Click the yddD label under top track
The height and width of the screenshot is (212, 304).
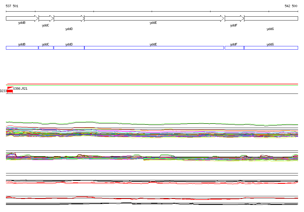[x=69, y=29]
